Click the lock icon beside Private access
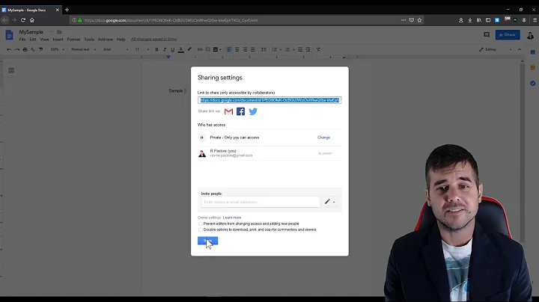 (202, 138)
